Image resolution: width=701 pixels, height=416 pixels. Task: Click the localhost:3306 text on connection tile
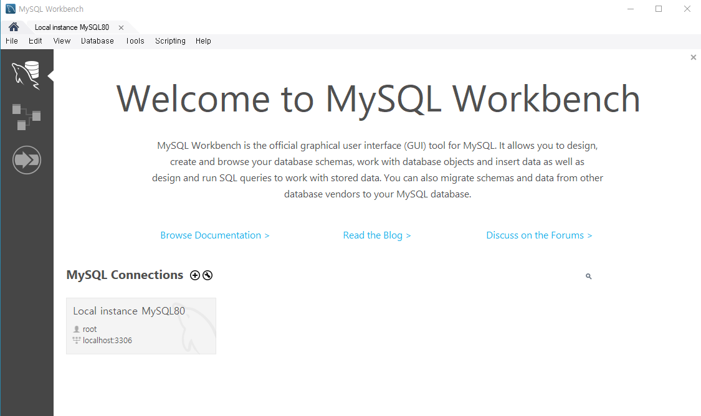pyautogui.click(x=107, y=341)
